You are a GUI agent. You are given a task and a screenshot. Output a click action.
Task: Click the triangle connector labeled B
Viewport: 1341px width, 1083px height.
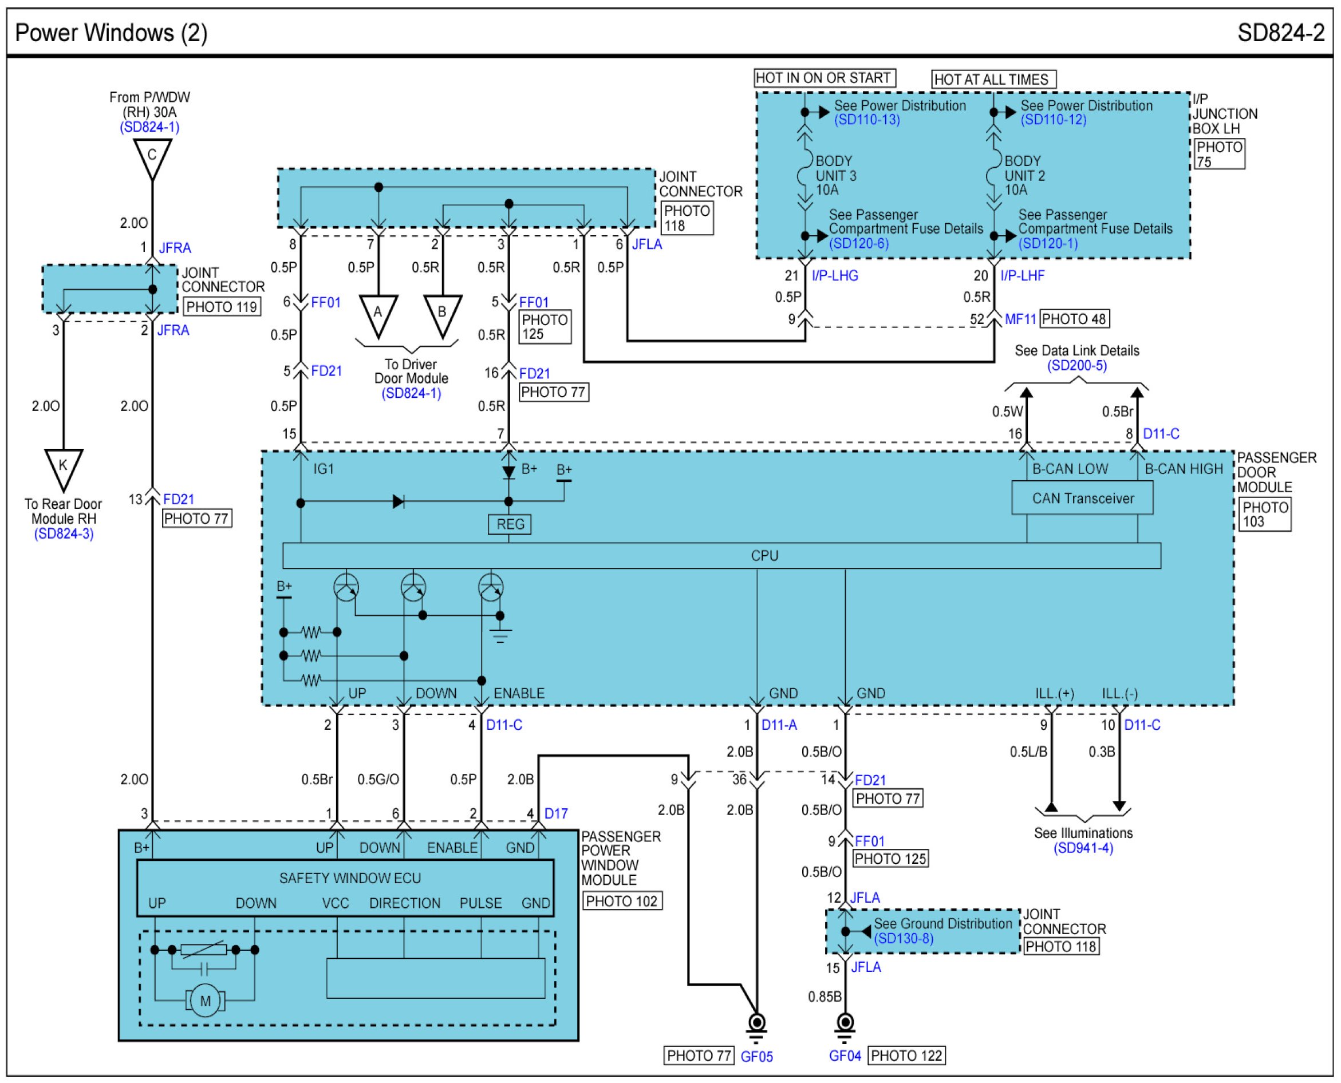click(442, 313)
